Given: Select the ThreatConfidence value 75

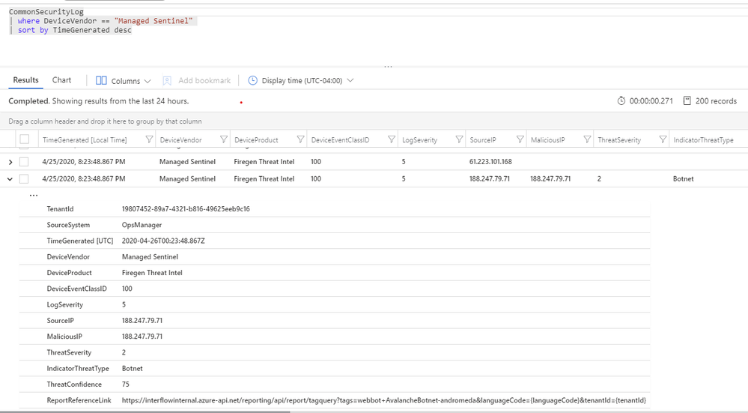Looking at the screenshot, I should click(126, 385).
